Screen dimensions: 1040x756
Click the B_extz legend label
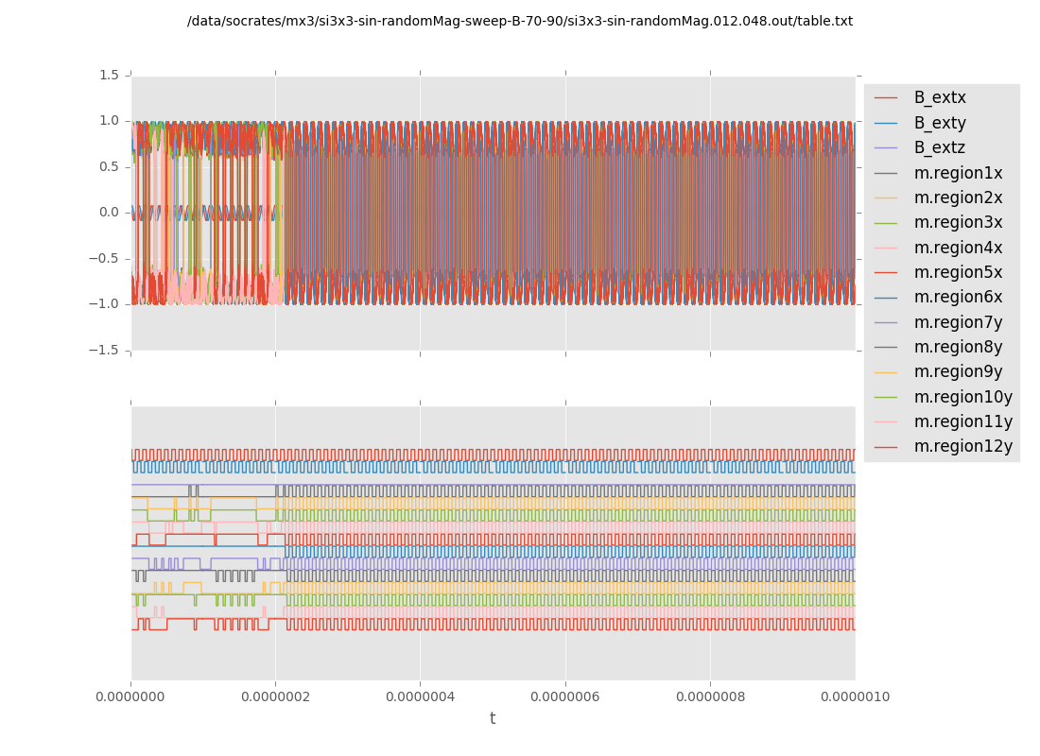click(x=939, y=147)
